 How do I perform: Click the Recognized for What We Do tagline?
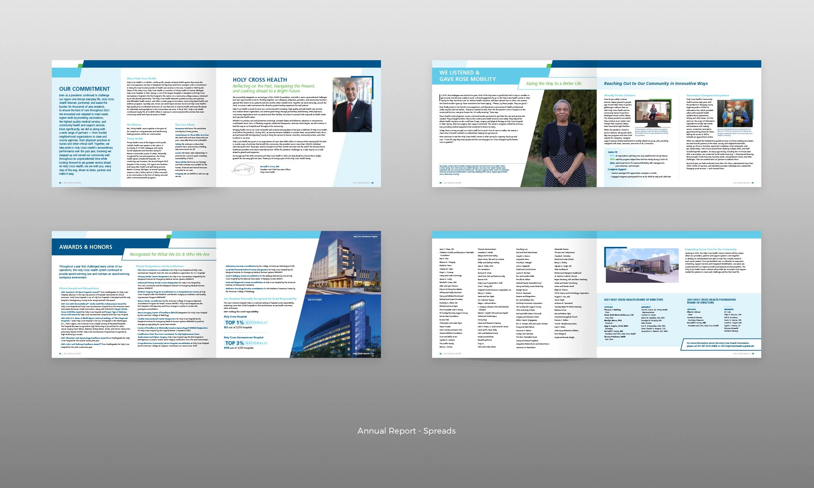169,254
